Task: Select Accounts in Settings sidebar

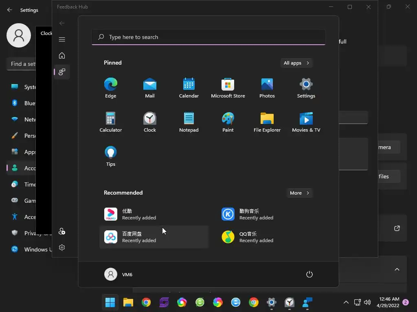Action: point(21,168)
